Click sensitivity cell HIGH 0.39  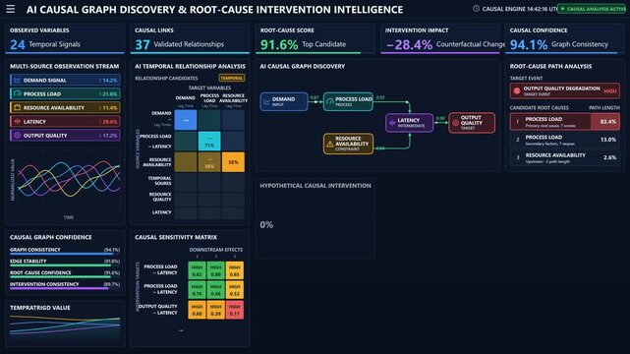pyautogui.click(x=216, y=310)
